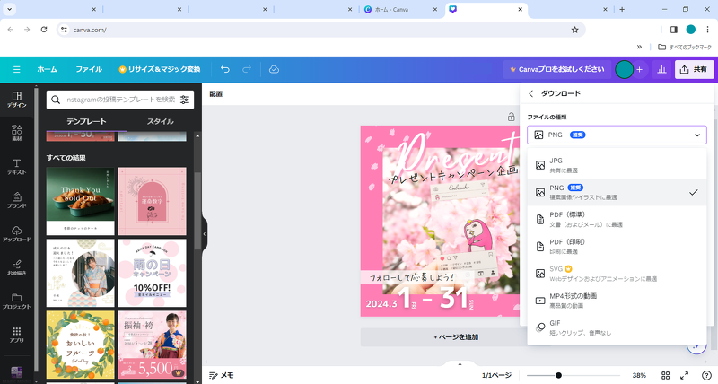Select the 雨の日キャンペーン 10%OFF template
The width and height of the screenshot is (718, 384).
tap(152, 273)
